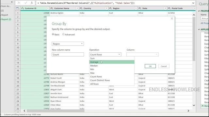Image resolution: width=209 pixels, height=117 pixels.
Task: Confirm Group By with OK
Action: tap(150, 66)
